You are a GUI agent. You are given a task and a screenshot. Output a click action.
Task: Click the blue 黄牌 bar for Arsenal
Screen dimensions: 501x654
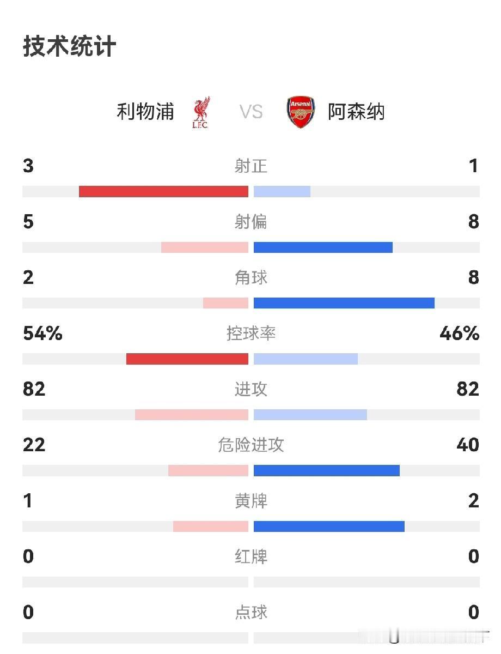(329, 526)
